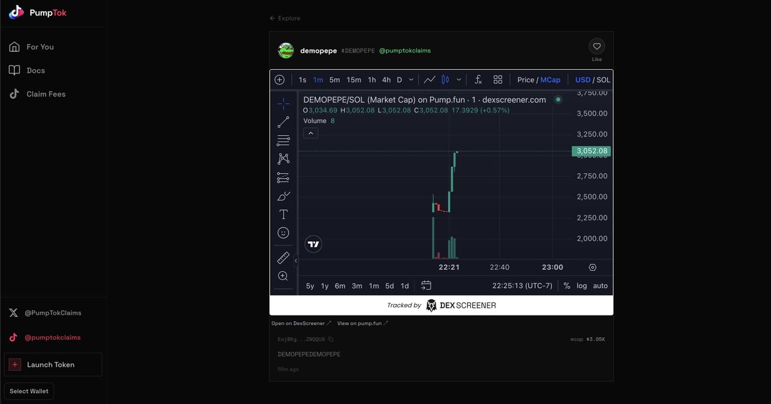The width and height of the screenshot is (771, 404).
Task: Open the go-to-date calendar icon
Action: [x=426, y=286]
